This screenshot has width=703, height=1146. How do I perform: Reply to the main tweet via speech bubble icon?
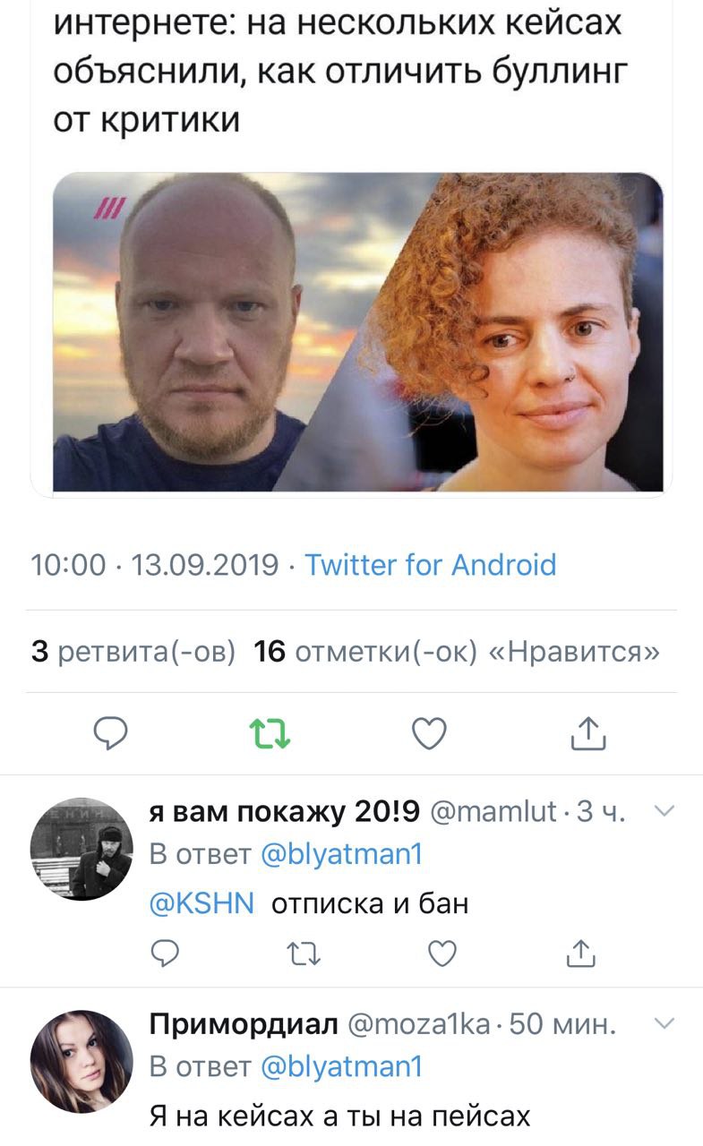(x=112, y=734)
